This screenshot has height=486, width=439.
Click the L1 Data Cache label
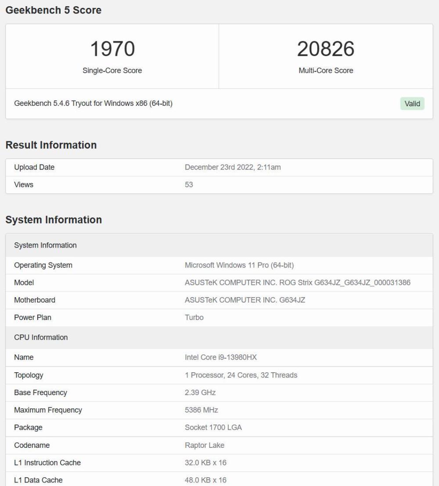39,480
